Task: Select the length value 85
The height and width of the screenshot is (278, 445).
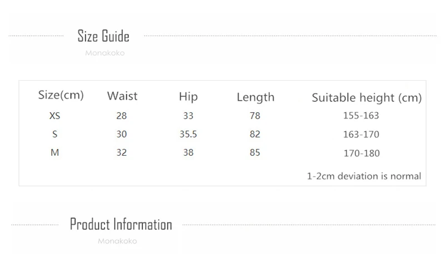Action: 255,152
